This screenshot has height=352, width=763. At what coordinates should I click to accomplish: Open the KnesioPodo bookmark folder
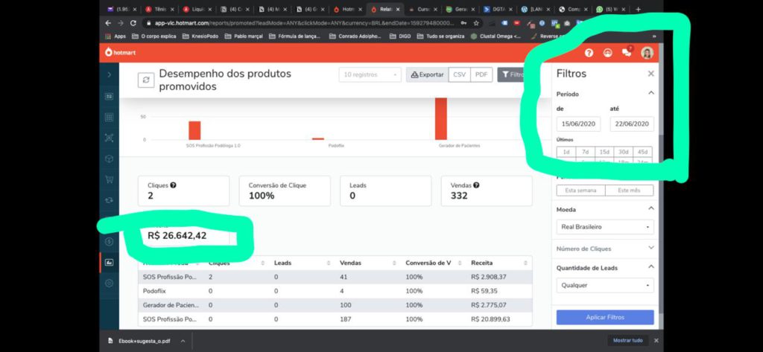point(200,36)
